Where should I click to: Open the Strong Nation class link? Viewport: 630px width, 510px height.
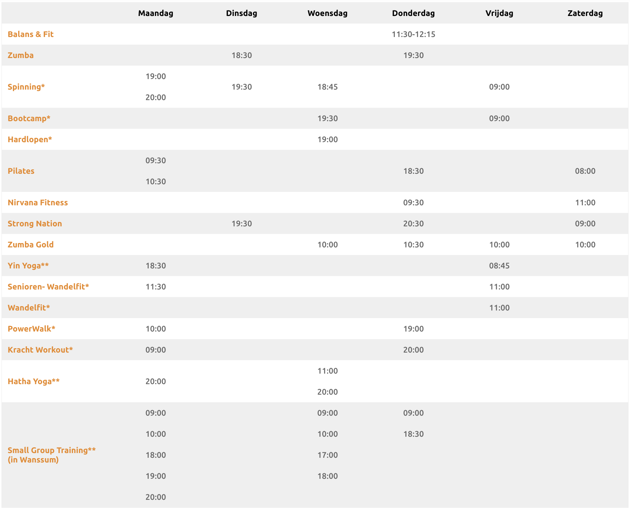[x=35, y=224]
